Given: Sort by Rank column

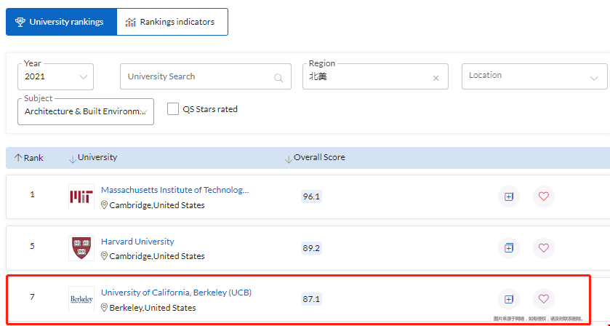Looking at the screenshot, I should pyautogui.click(x=29, y=158).
